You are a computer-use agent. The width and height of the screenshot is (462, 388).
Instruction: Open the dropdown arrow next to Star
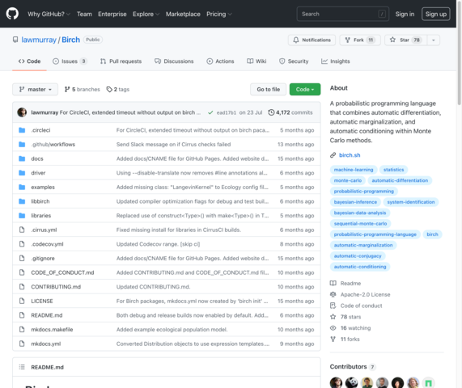(x=434, y=40)
